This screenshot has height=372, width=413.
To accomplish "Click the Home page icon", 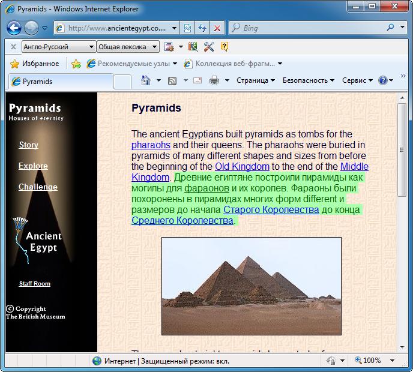I will (146, 80).
